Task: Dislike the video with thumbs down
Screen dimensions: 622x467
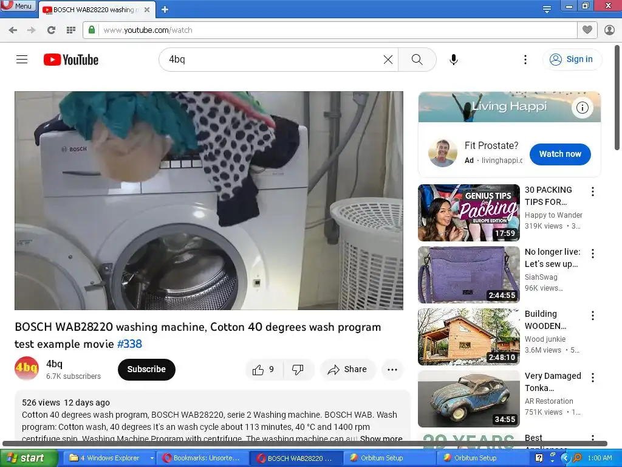Action: [298, 370]
